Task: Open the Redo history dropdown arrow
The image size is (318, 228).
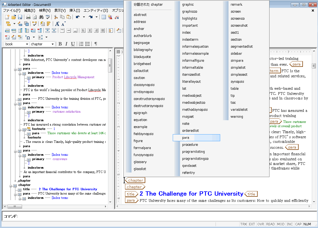Action: pos(96,17)
